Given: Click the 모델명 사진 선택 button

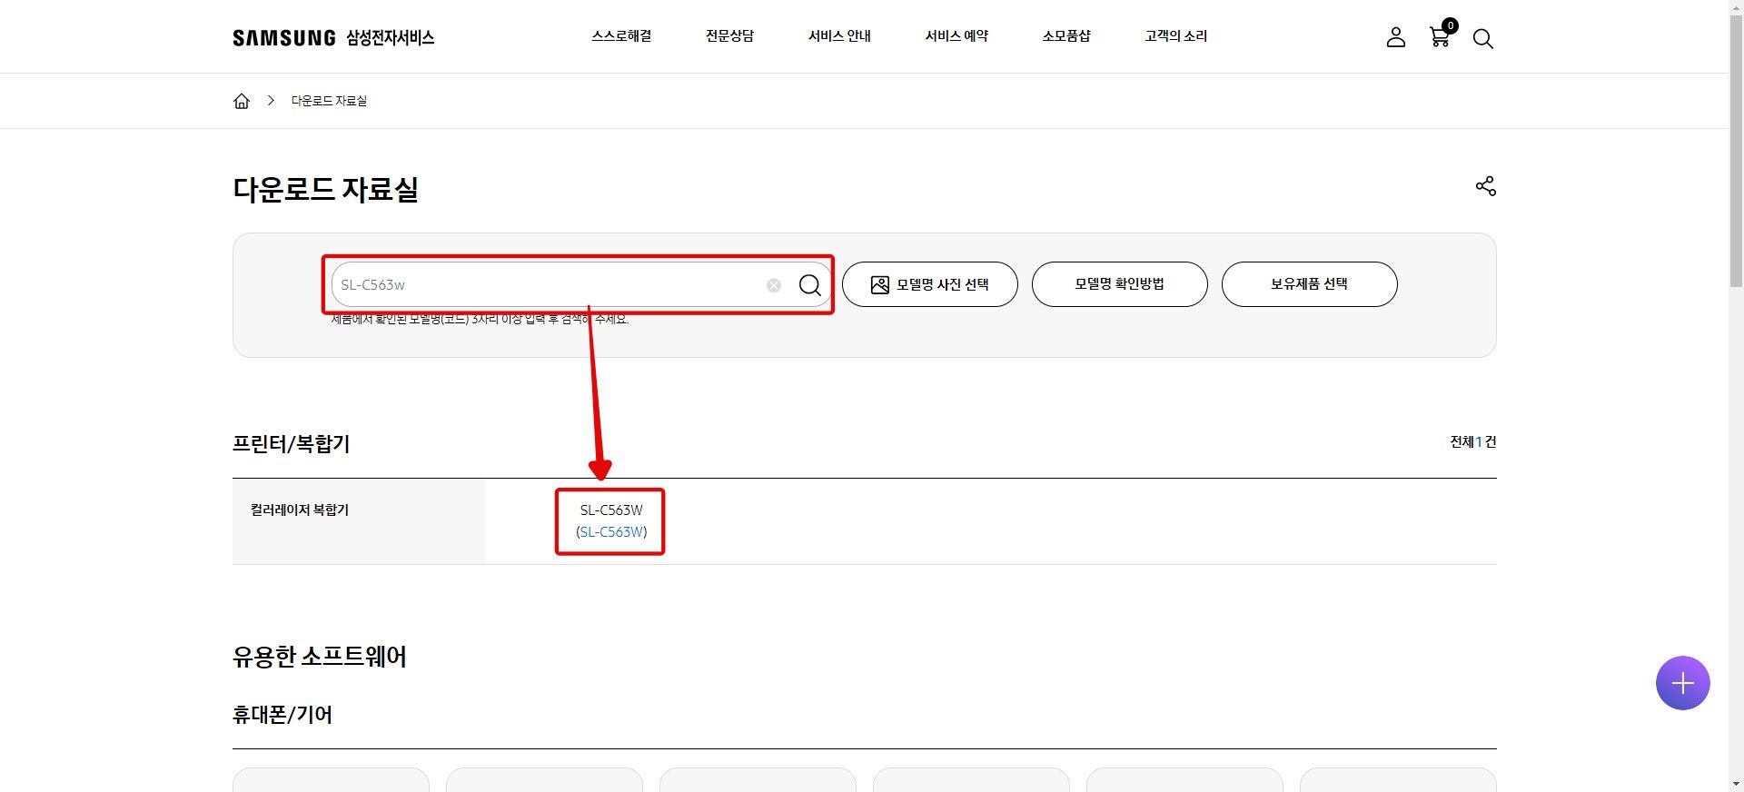Looking at the screenshot, I should coord(930,284).
